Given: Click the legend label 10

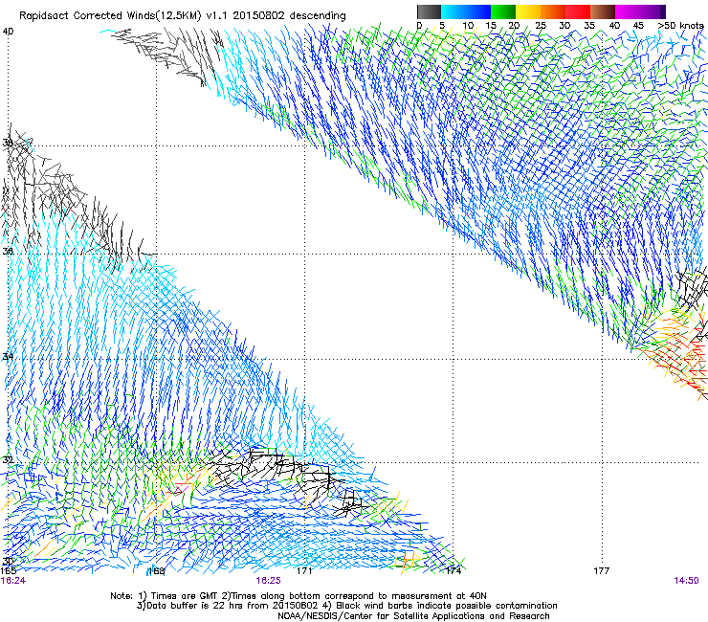Looking at the screenshot, I should coord(468,26).
